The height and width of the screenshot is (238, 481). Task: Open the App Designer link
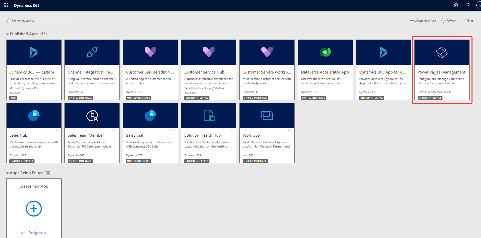(34, 233)
